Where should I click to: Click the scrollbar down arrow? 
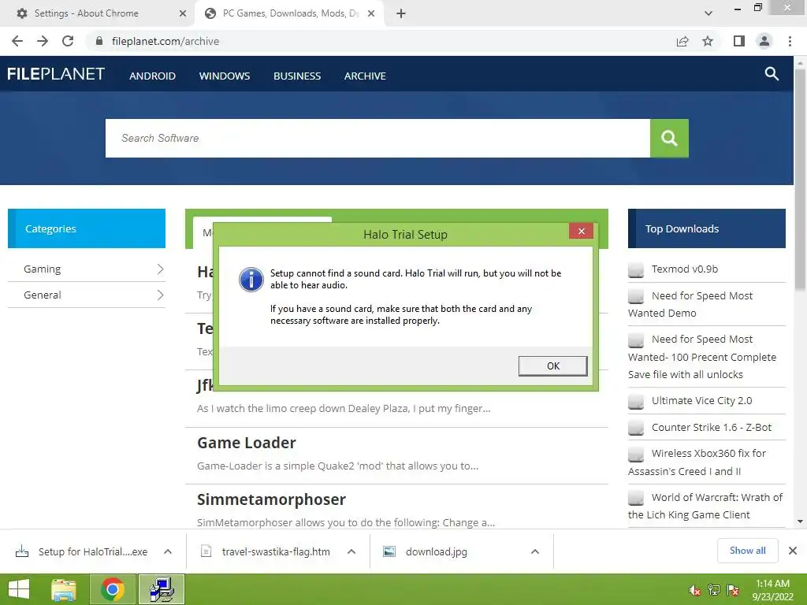click(x=800, y=521)
